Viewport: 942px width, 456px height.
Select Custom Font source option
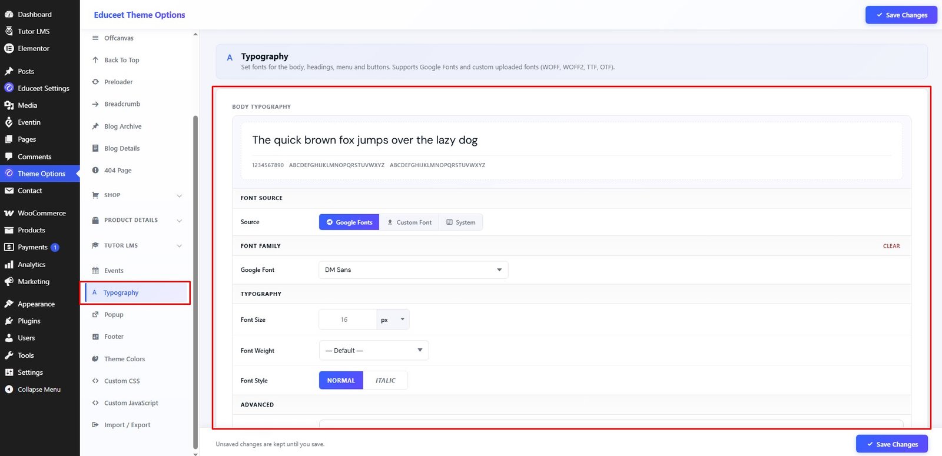409,222
